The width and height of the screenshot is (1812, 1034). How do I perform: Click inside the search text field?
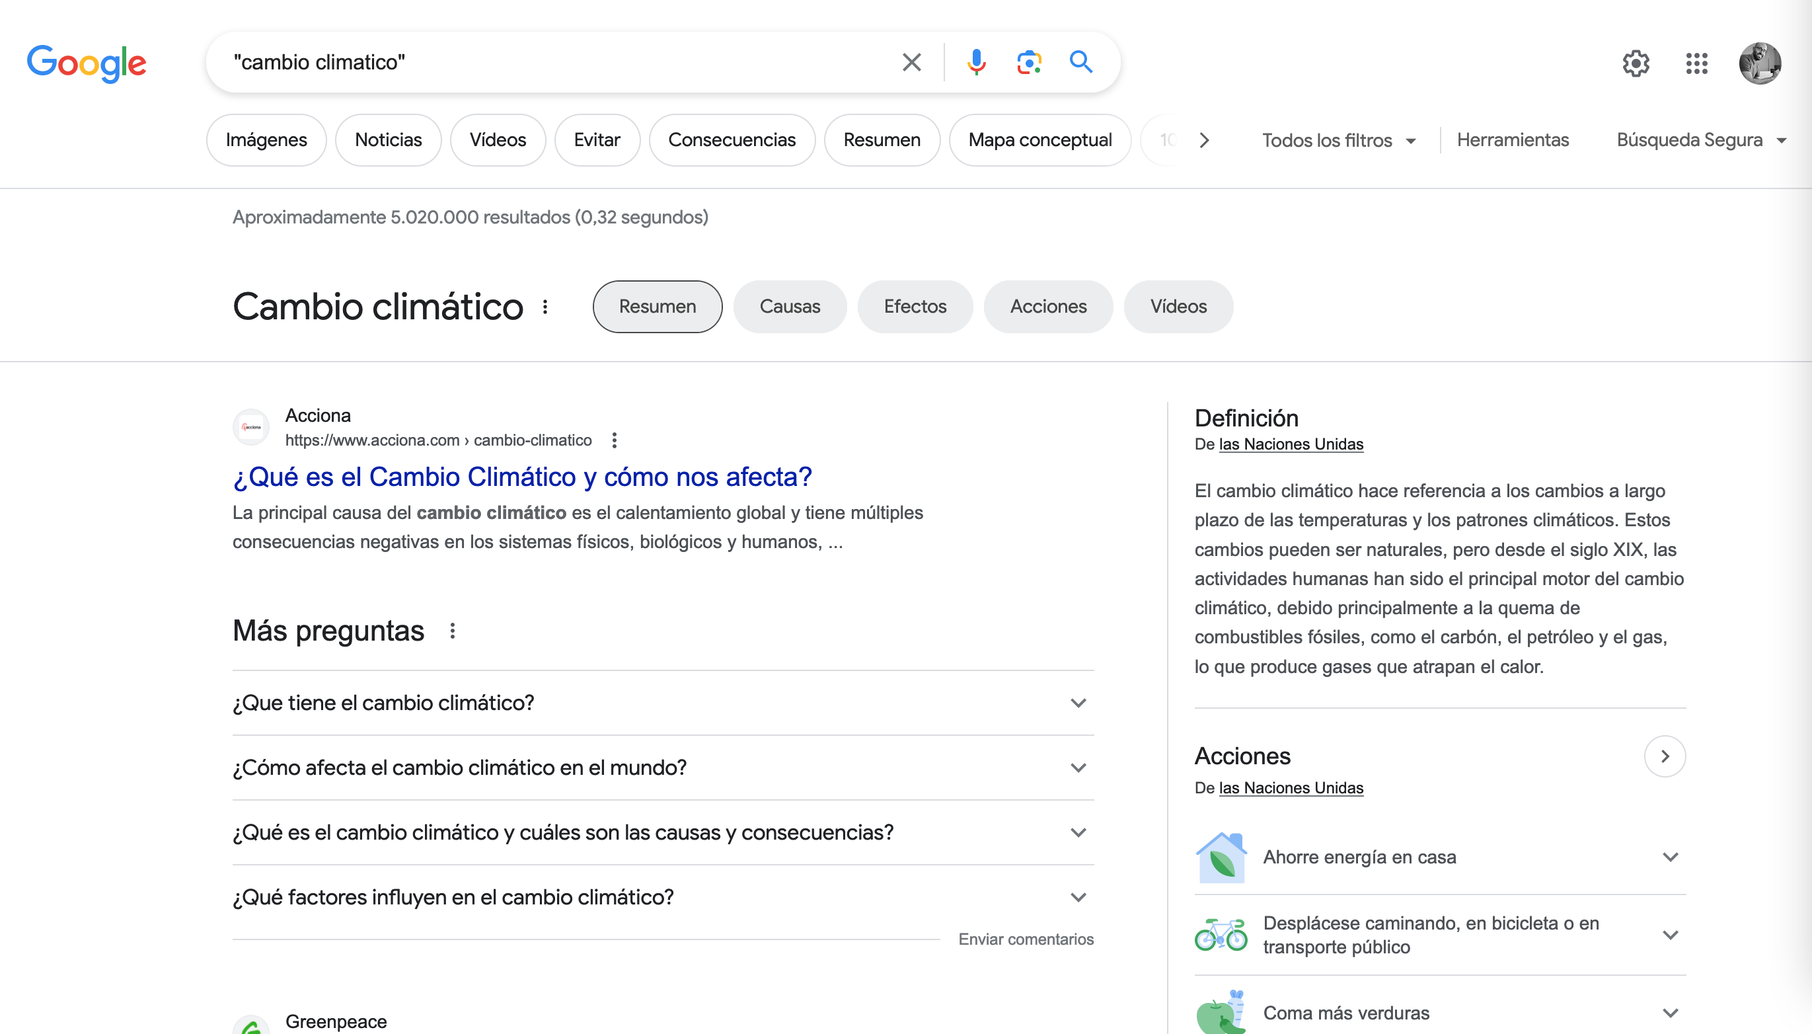coord(554,63)
